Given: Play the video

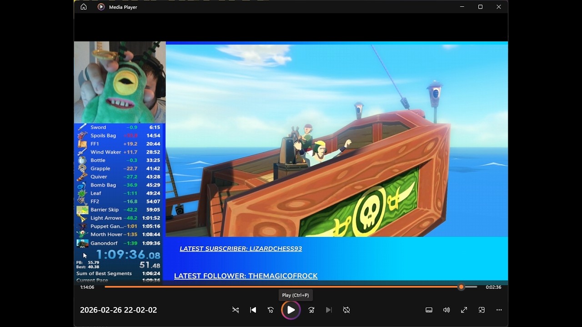Looking at the screenshot, I should click(291, 310).
